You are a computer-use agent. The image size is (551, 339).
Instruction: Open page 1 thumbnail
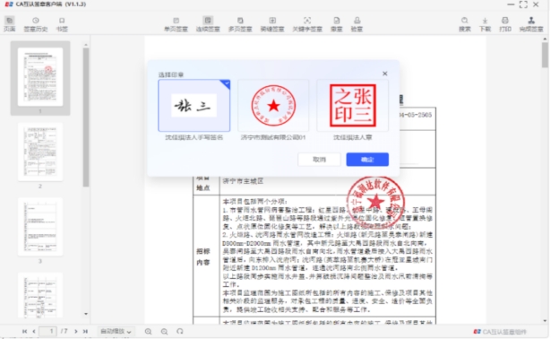click(40, 77)
